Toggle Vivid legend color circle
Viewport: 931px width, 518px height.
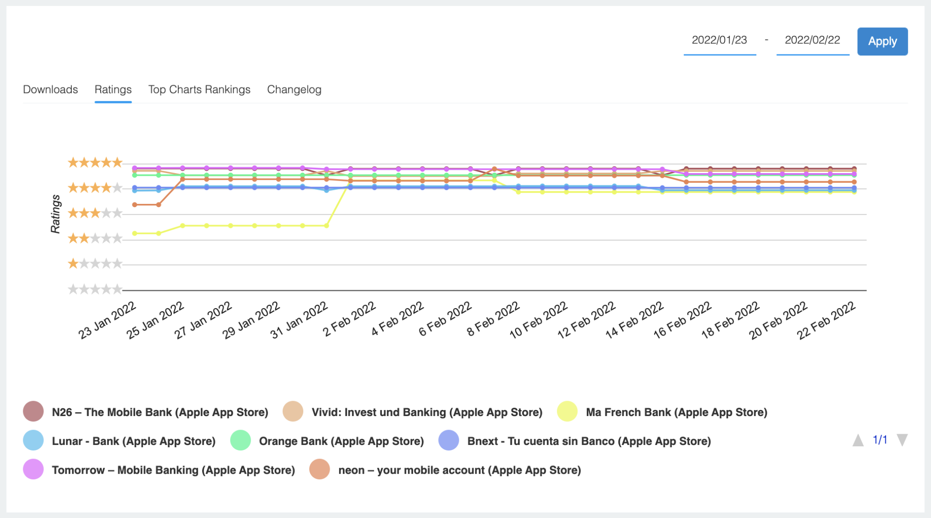(x=293, y=411)
